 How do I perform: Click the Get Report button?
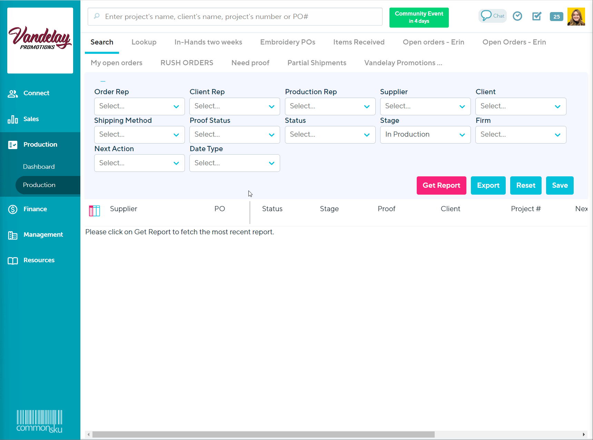point(441,185)
